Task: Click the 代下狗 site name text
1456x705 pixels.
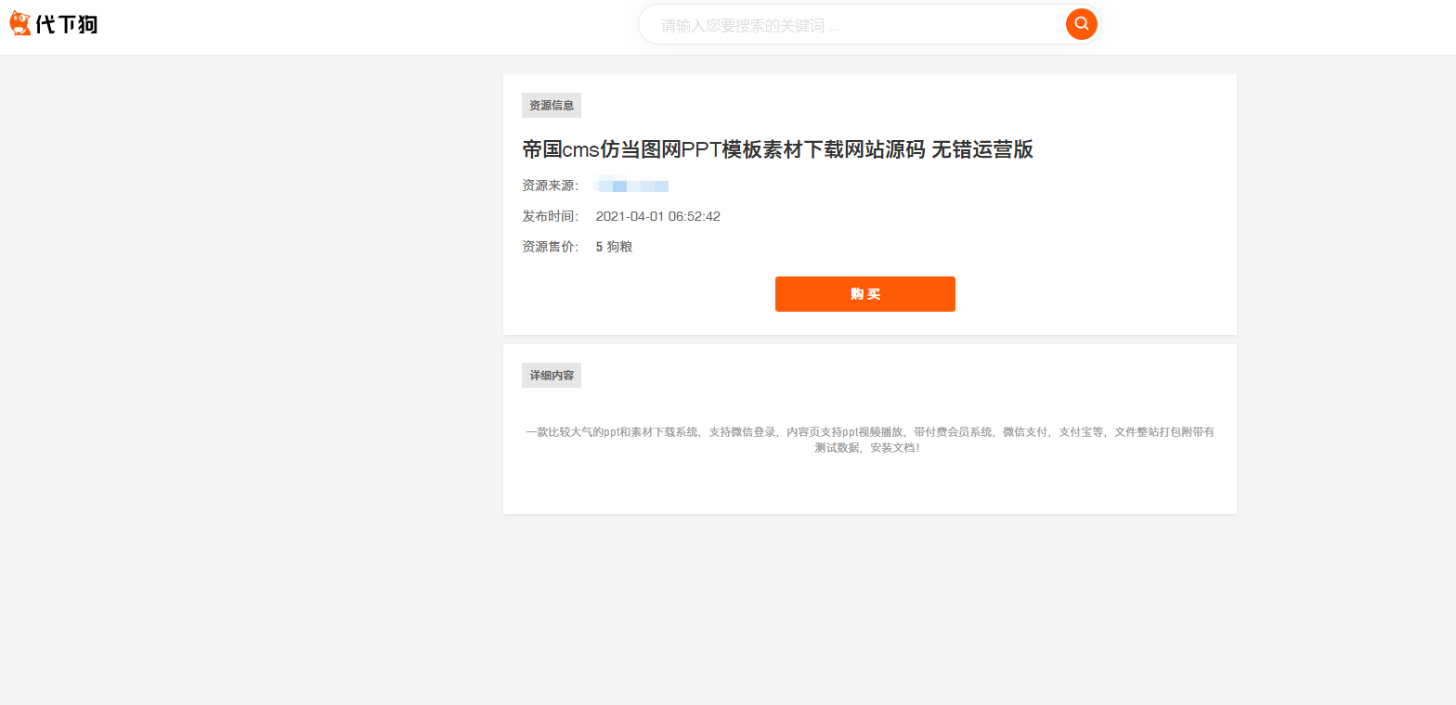Action: point(67,25)
